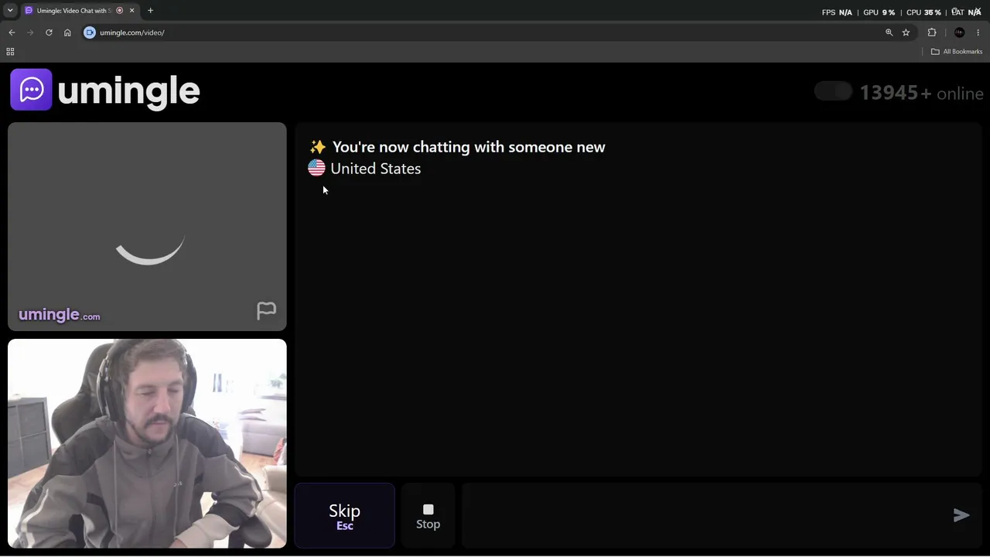The width and height of the screenshot is (990, 557).
Task: Click the Umingle chat-bubble logo icon
Action: pyautogui.click(x=31, y=90)
